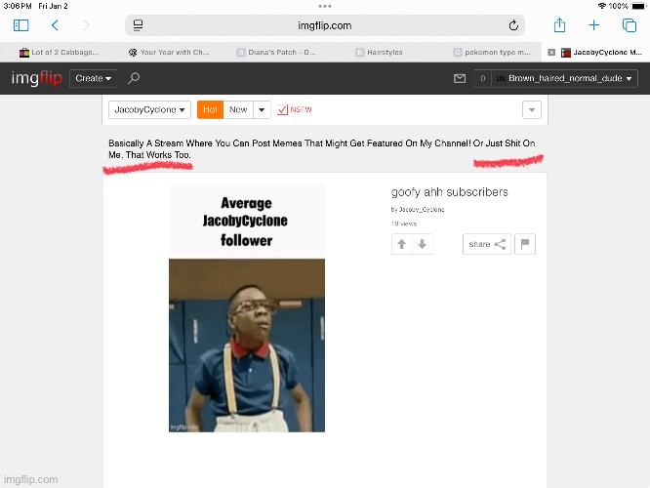Image resolution: width=650 pixels, height=488 pixels.
Task: Flag the goofy ahh subscribers meme
Action: (525, 244)
